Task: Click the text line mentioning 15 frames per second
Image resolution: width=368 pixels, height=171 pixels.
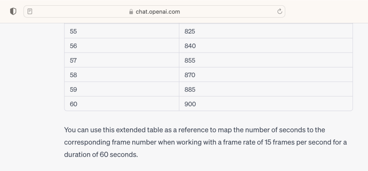Action: [x=205, y=142]
